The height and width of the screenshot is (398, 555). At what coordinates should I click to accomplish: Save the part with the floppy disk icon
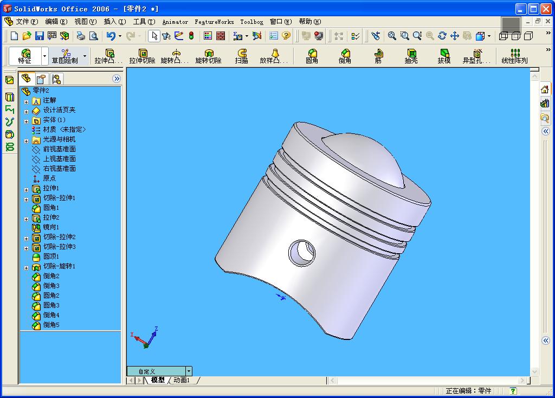(39, 36)
